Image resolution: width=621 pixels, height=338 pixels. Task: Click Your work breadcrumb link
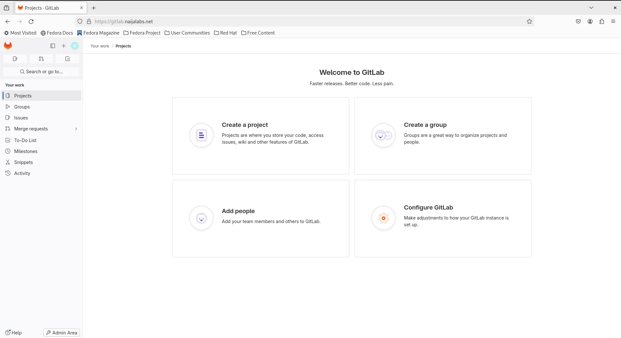100,46
